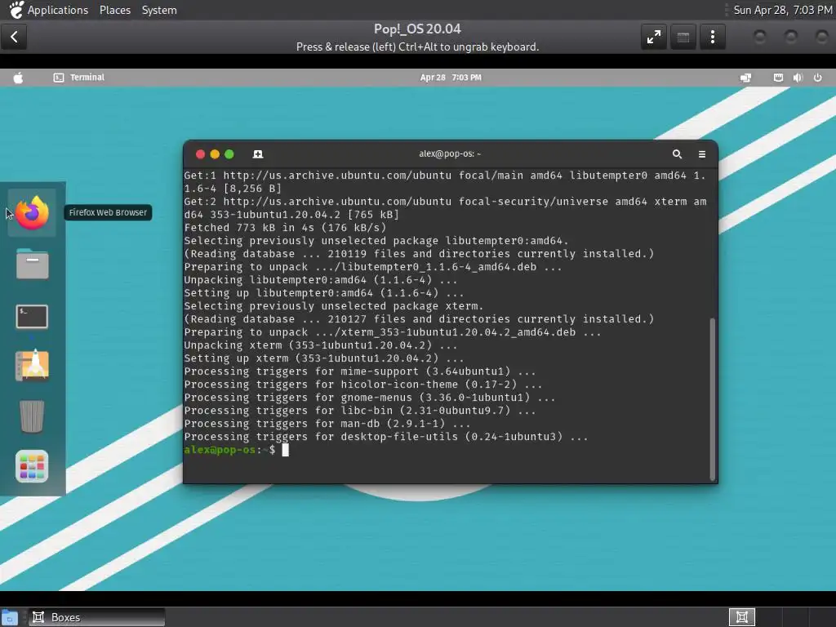This screenshot has width=836, height=627.
Task: Click the host clock Sun Apr 28
Action: (783, 10)
